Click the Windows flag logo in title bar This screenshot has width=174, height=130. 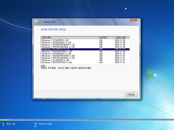41,22
